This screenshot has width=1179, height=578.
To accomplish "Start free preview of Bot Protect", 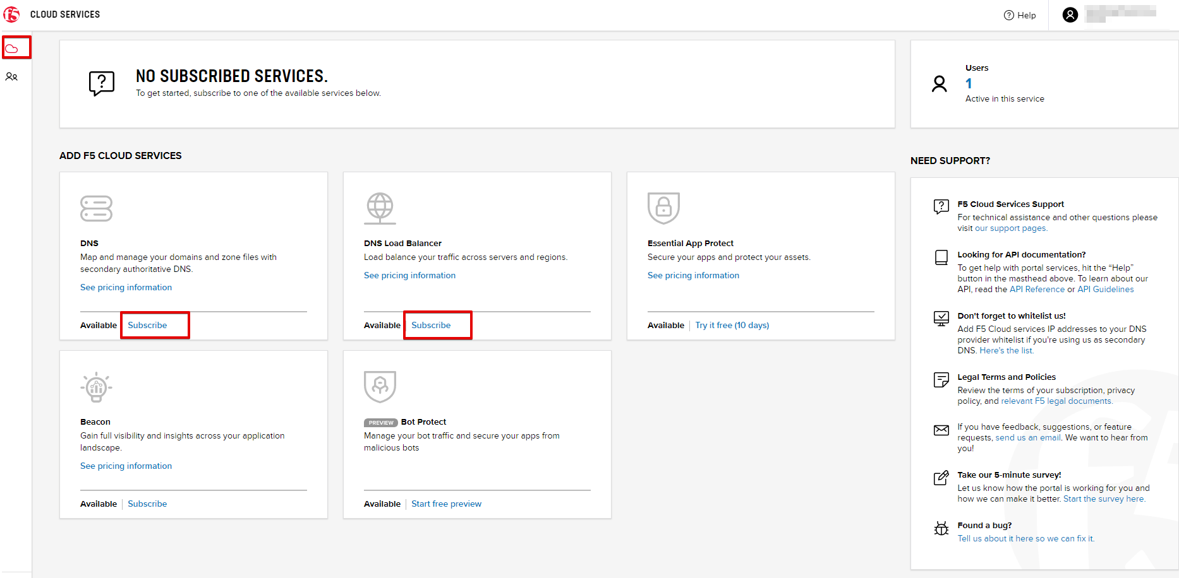I will [x=446, y=504].
